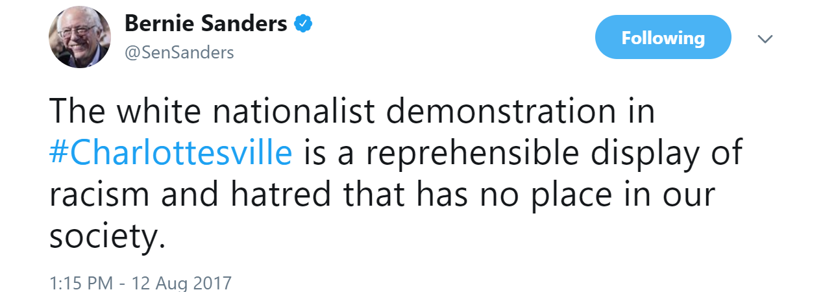Open the #Charlottesville hashtag link
The image size is (823, 292).
(171, 153)
